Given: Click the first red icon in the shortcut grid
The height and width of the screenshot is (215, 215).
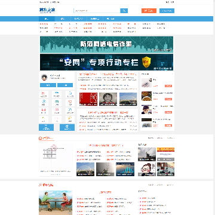Looking at the screenshot, I should click(44, 94).
